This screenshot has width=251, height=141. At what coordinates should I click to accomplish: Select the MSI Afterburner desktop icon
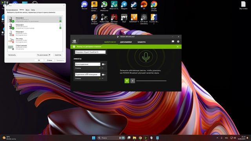(x=104, y=6)
